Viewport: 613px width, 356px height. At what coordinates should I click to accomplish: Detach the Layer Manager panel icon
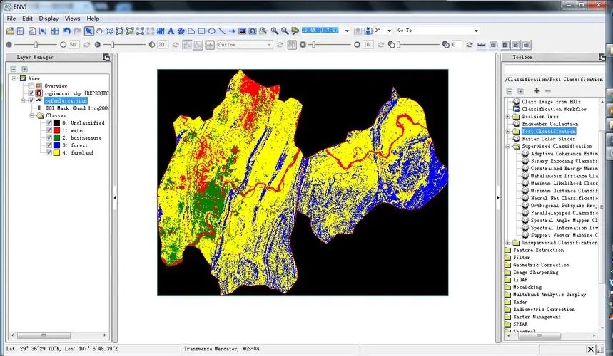(x=106, y=57)
